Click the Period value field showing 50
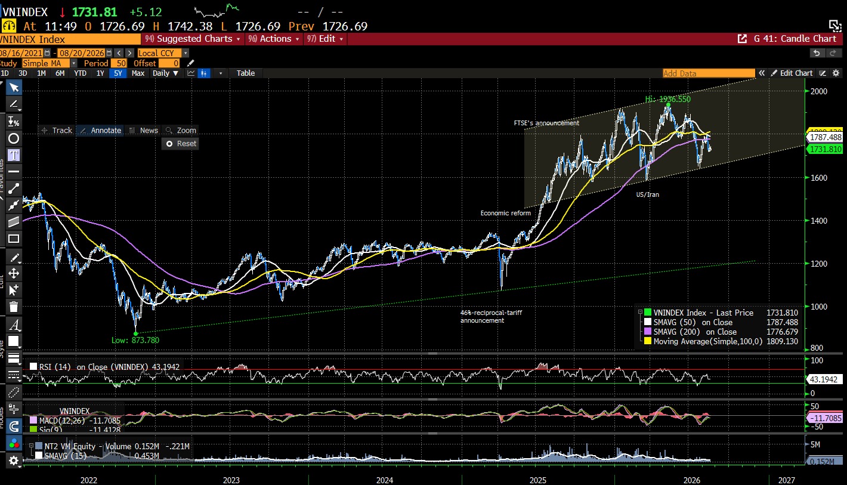 coord(119,63)
